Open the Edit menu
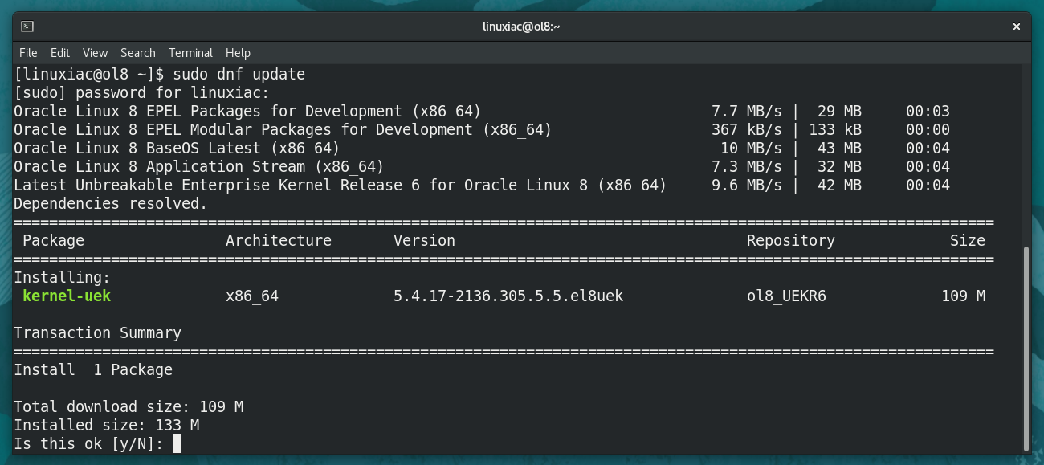 coord(60,53)
